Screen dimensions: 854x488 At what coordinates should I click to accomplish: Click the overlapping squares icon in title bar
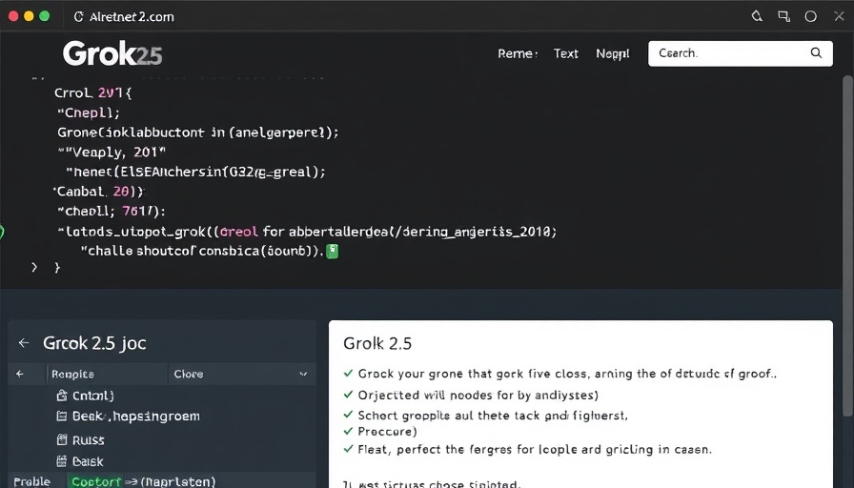pyautogui.click(x=783, y=16)
